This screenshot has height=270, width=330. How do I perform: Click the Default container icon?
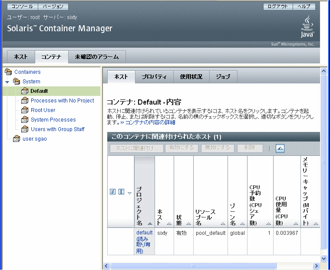click(25, 91)
